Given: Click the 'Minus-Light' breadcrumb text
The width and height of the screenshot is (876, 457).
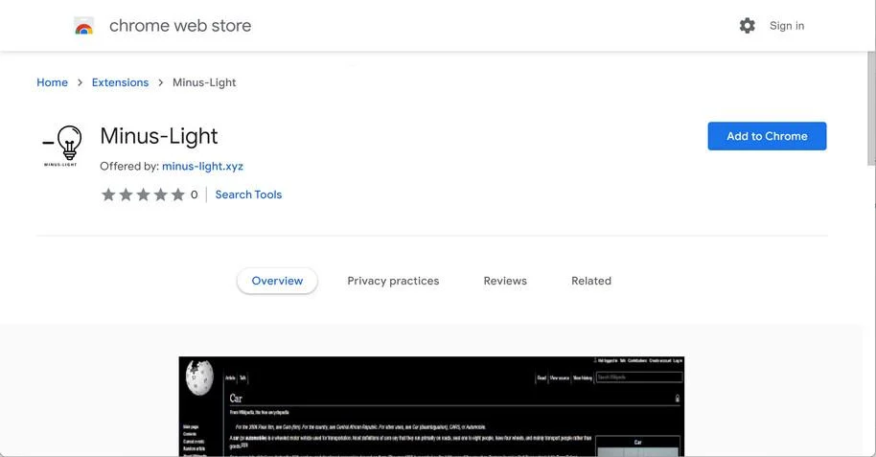Looking at the screenshot, I should (x=204, y=82).
